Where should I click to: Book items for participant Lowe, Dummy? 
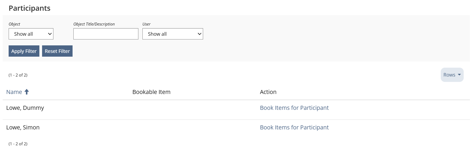tap(294, 108)
